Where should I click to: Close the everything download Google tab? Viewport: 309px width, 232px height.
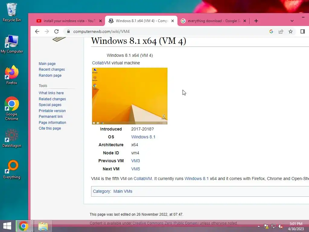point(244,21)
